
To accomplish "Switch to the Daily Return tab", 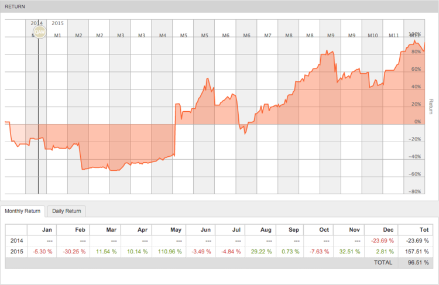I will click(x=66, y=211).
